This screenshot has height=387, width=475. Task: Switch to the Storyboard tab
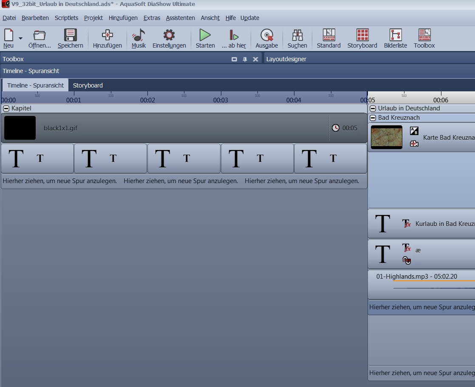(x=88, y=85)
